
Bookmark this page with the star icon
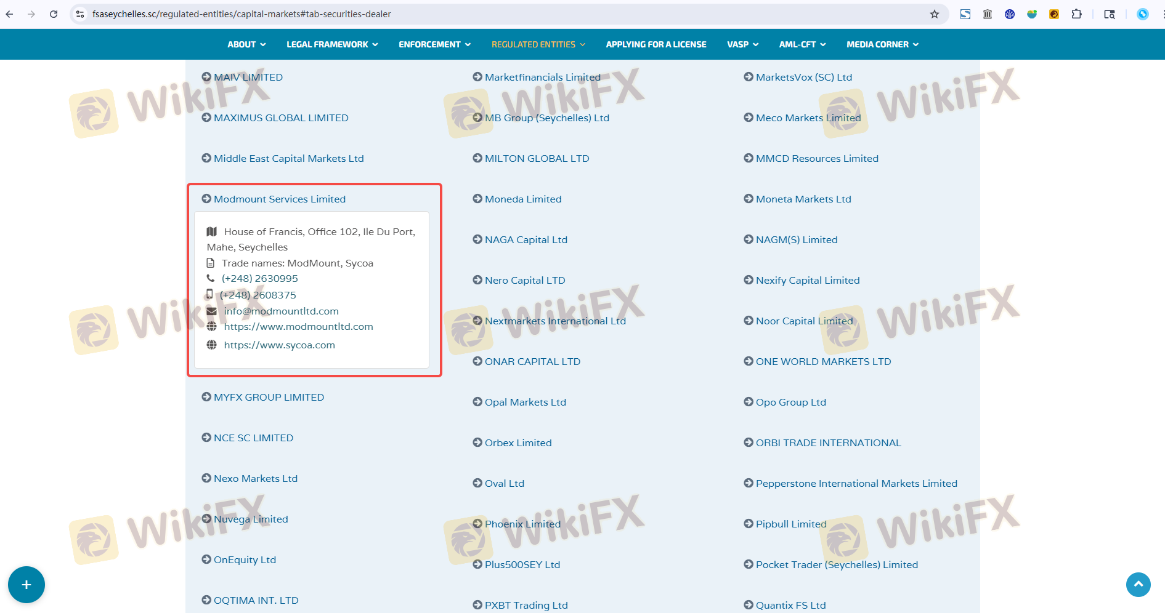[934, 14]
